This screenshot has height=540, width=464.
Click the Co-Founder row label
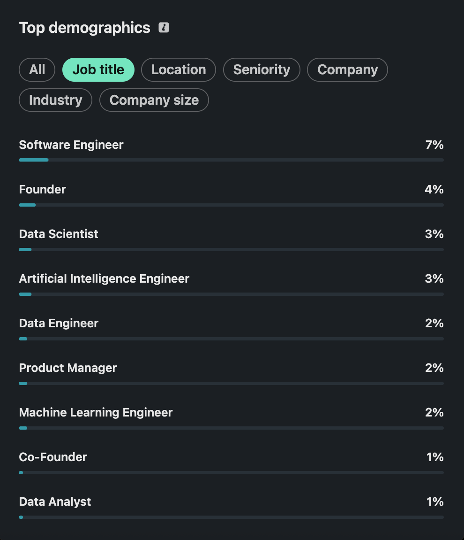click(53, 457)
